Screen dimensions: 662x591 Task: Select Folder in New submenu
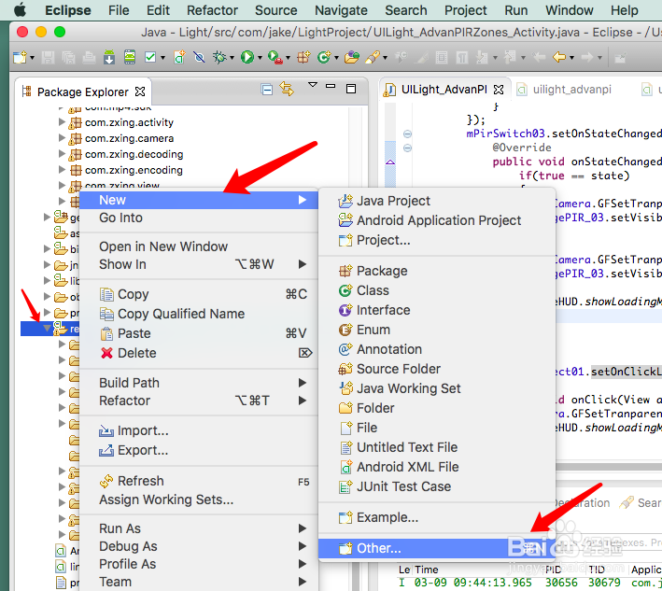click(437, 408)
